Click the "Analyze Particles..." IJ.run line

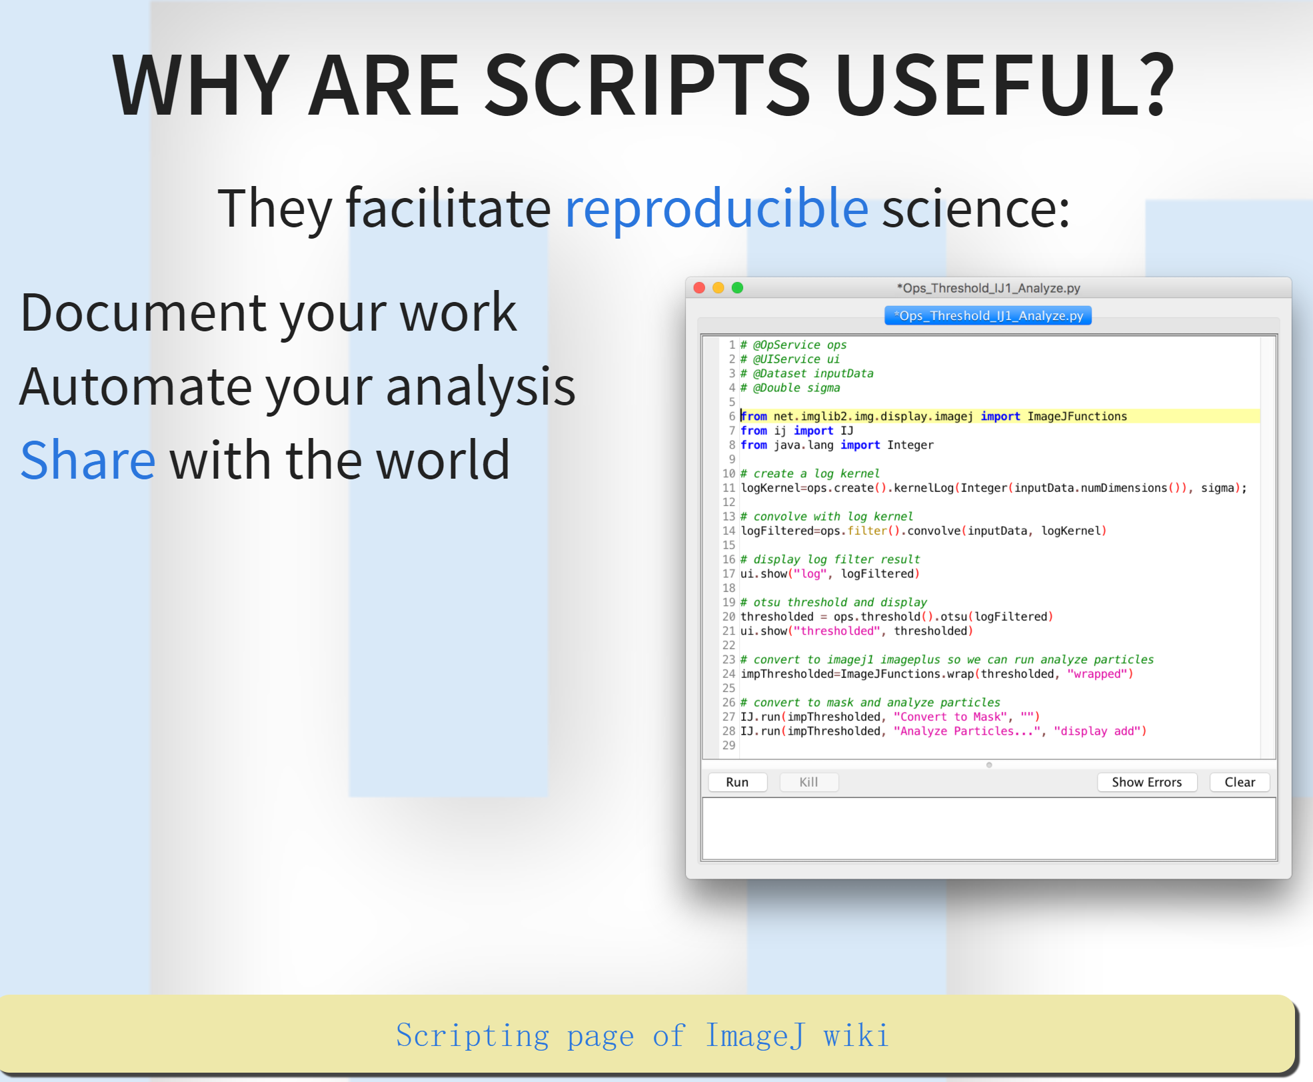tap(943, 731)
